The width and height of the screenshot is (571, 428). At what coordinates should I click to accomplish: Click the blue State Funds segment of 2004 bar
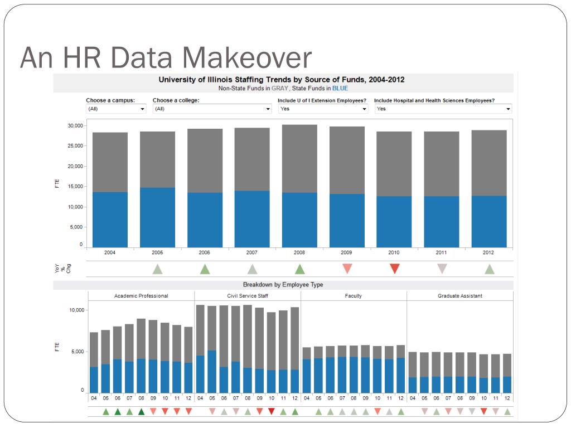[x=110, y=220]
